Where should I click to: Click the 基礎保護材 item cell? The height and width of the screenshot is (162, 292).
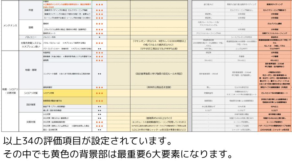67,87
